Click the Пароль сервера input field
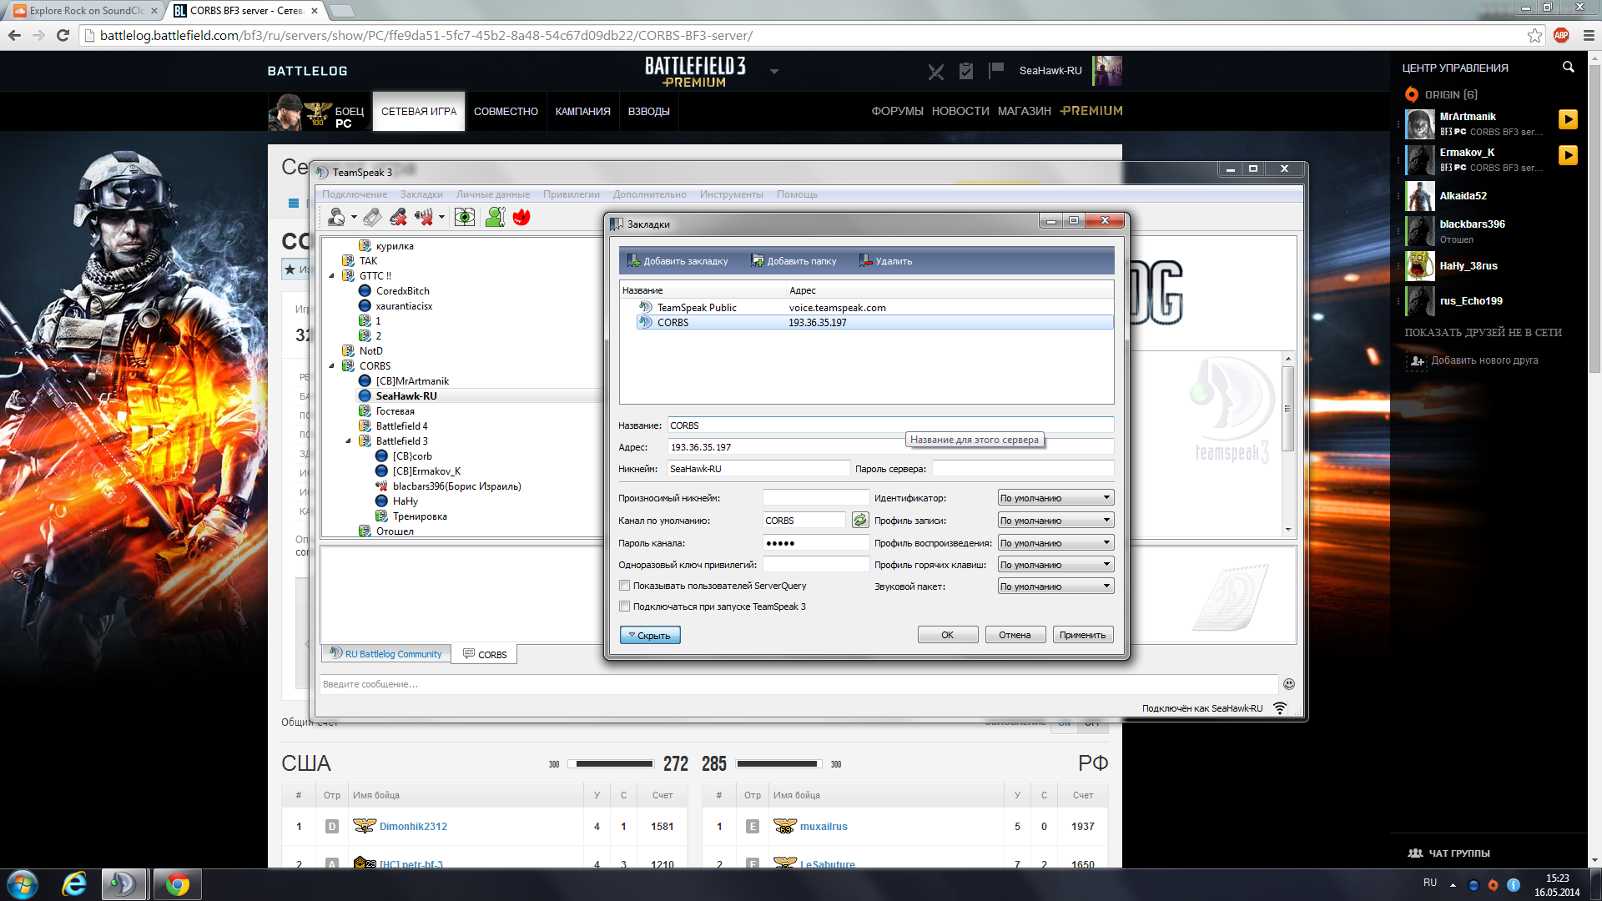 tap(1022, 469)
